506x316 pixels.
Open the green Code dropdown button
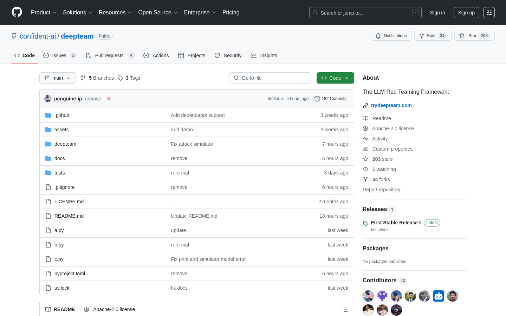click(335, 78)
